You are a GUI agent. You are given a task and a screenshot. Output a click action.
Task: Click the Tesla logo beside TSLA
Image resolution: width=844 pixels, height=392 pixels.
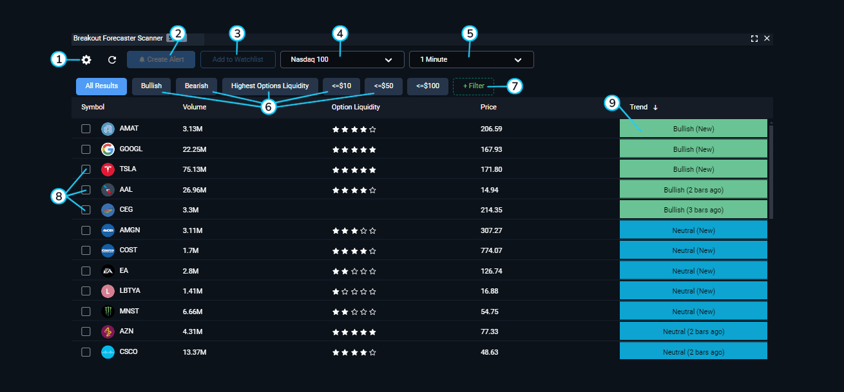(x=108, y=169)
